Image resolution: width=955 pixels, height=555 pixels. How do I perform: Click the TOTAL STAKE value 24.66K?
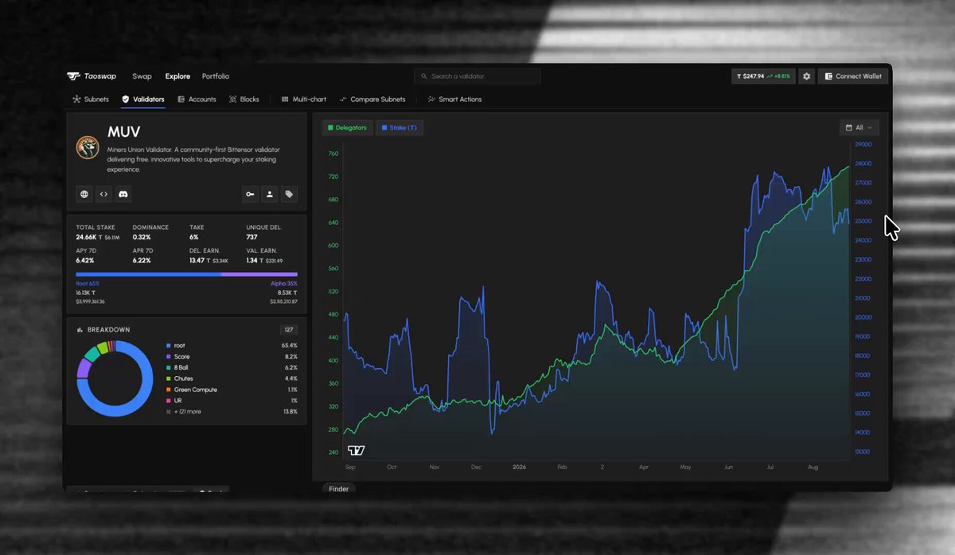point(86,237)
